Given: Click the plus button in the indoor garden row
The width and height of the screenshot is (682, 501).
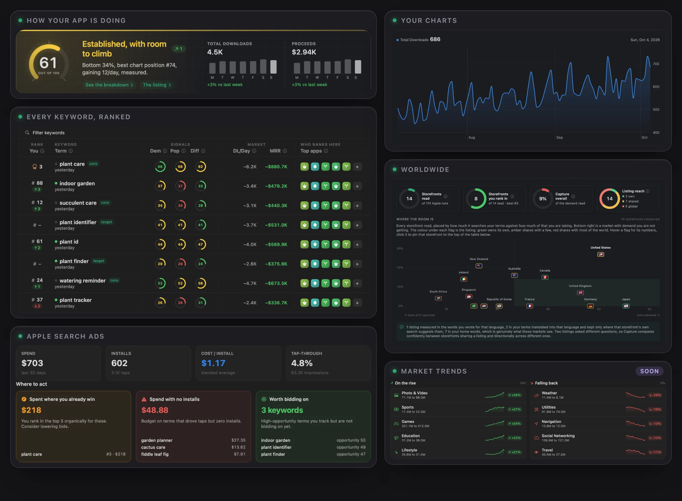Looking at the screenshot, I should [x=357, y=186].
